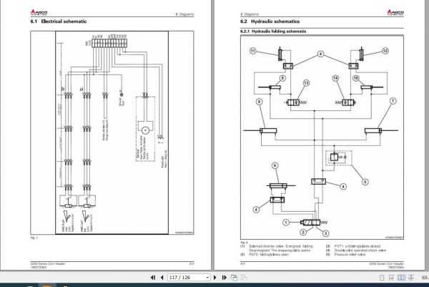This screenshot has height=287, width=429.
Task: Jump to the last page
Action: click(x=224, y=278)
